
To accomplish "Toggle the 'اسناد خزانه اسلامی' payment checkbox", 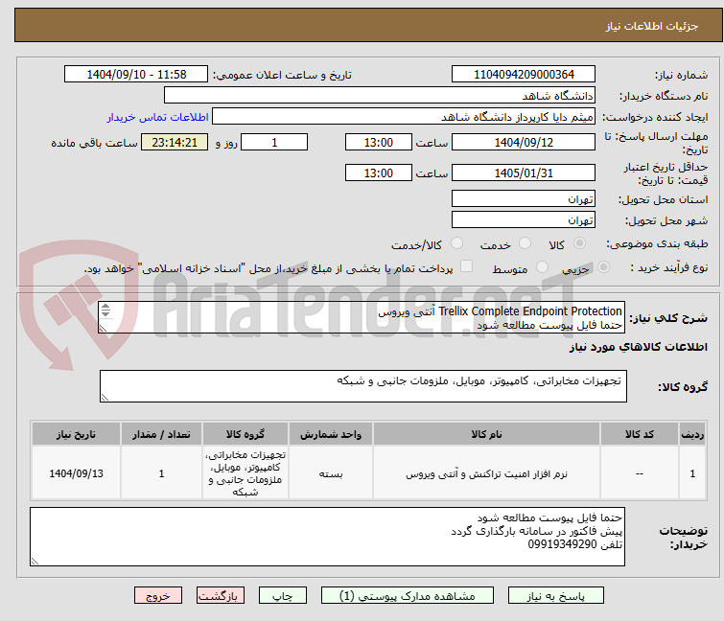I will click(467, 266).
